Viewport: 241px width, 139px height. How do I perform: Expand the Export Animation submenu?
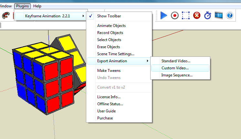click(x=118, y=61)
